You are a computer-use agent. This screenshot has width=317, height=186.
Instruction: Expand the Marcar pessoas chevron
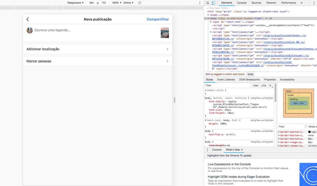[167, 61]
